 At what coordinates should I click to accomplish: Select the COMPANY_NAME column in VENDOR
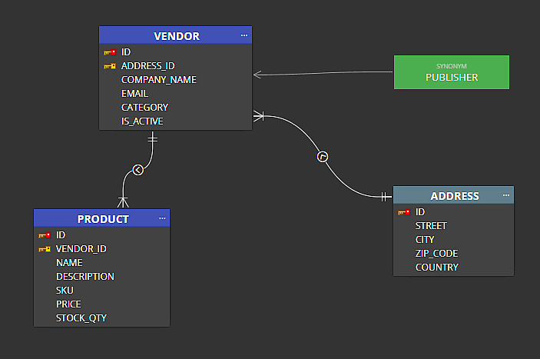(159, 80)
